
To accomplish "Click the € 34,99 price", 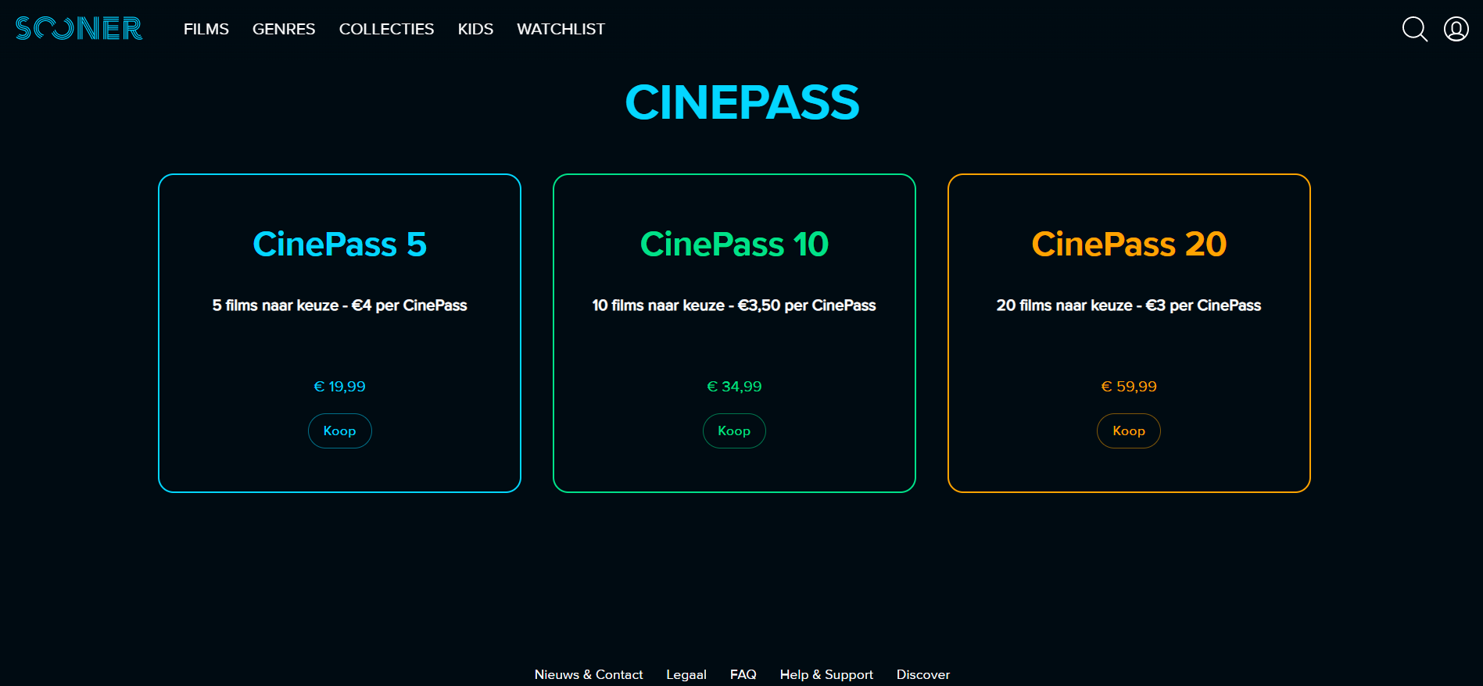I will [x=734, y=387].
